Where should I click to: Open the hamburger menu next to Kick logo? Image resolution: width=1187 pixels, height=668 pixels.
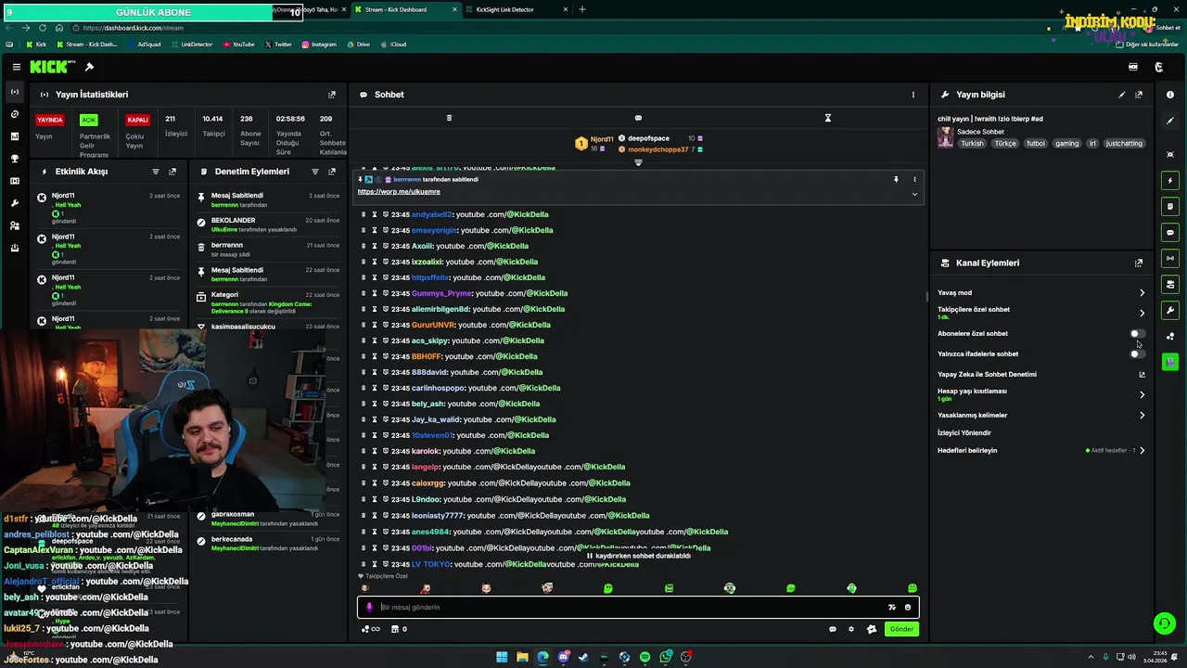click(x=17, y=67)
